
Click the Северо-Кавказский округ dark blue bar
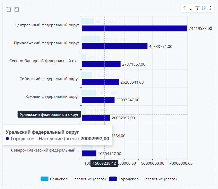pos(89,154)
